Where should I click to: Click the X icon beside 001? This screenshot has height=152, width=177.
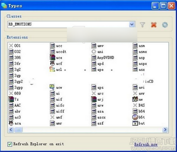[11, 45]
